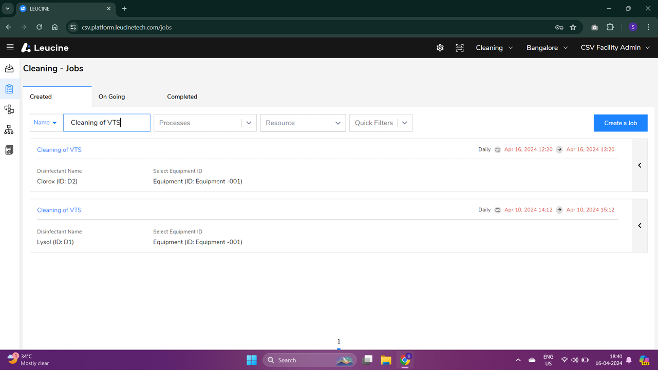
Task: Click the repeat icon beside Apr 16 job
Action: (497, 150)
